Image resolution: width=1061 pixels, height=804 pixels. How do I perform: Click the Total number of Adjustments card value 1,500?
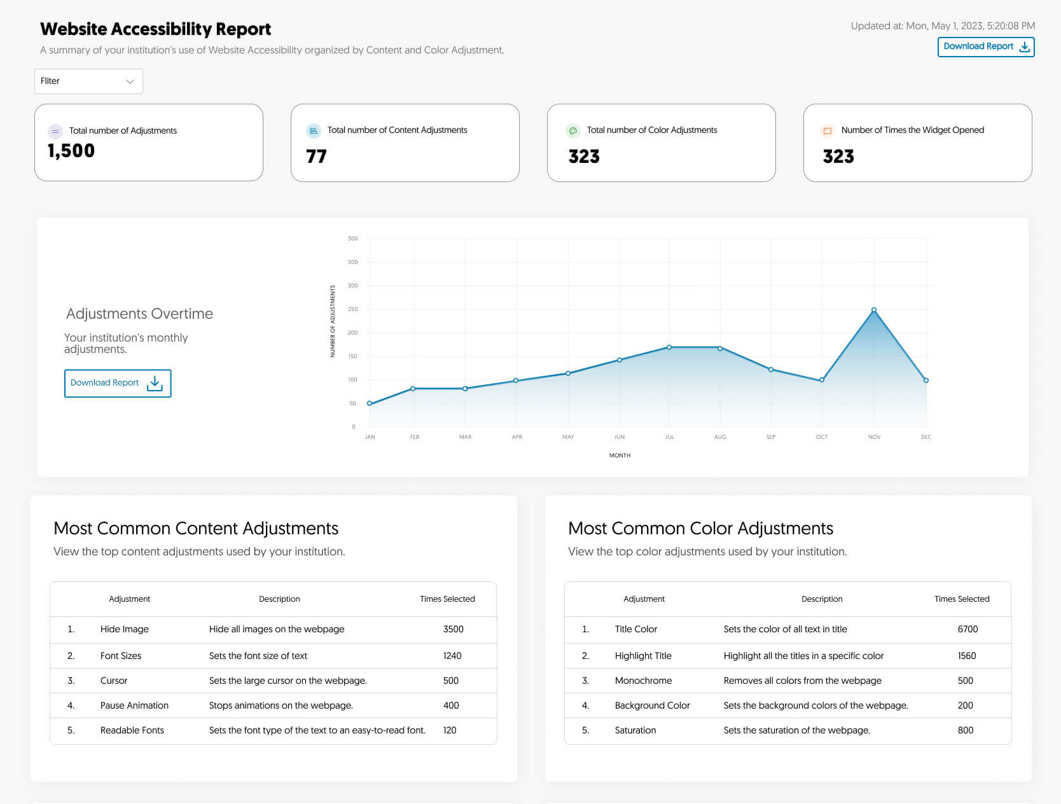pyautogui.click(x=71, y=151)
